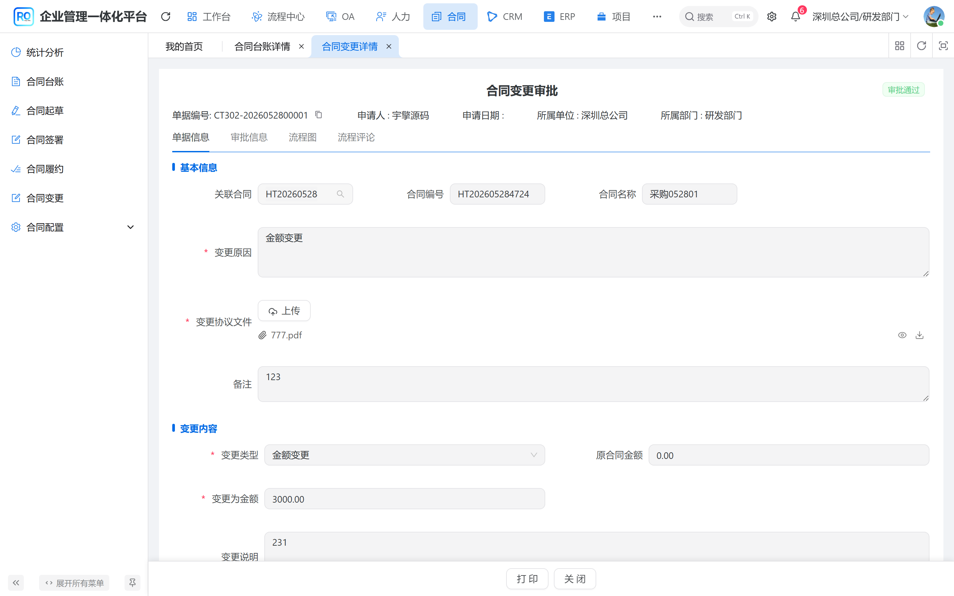Click 展开所有菜单 button
Screen dimensions: 954x596
pos(74,583)
